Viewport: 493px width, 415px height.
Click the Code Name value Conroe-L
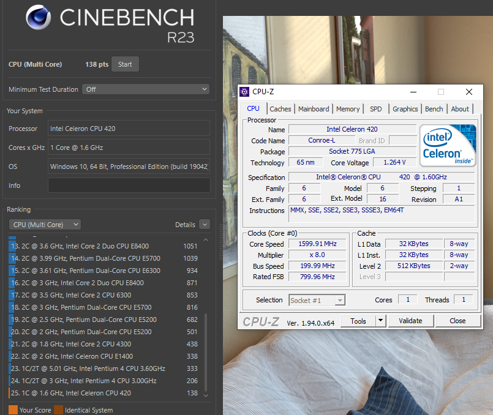point(322,140)
